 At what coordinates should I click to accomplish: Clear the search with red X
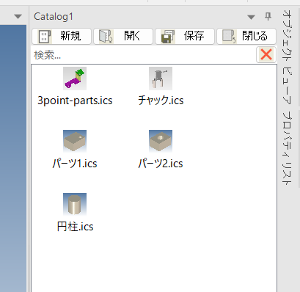(x=266, y=54)
